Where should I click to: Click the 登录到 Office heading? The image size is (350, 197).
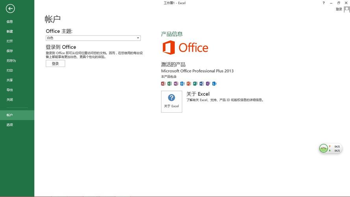coord(61,47)
